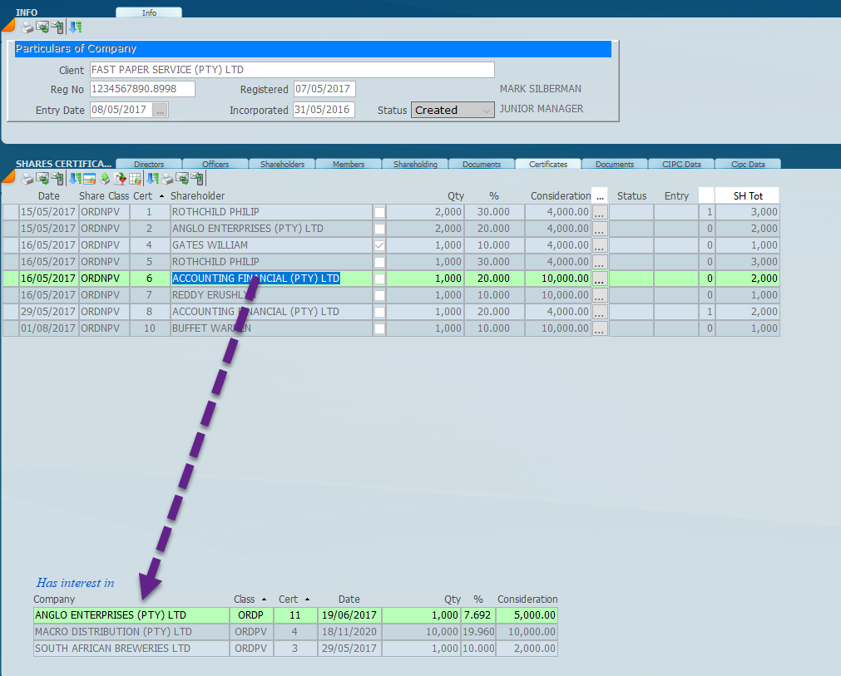Click the leftmost printer icon in Shares Certificates toolbar

[x=27, y=178]
